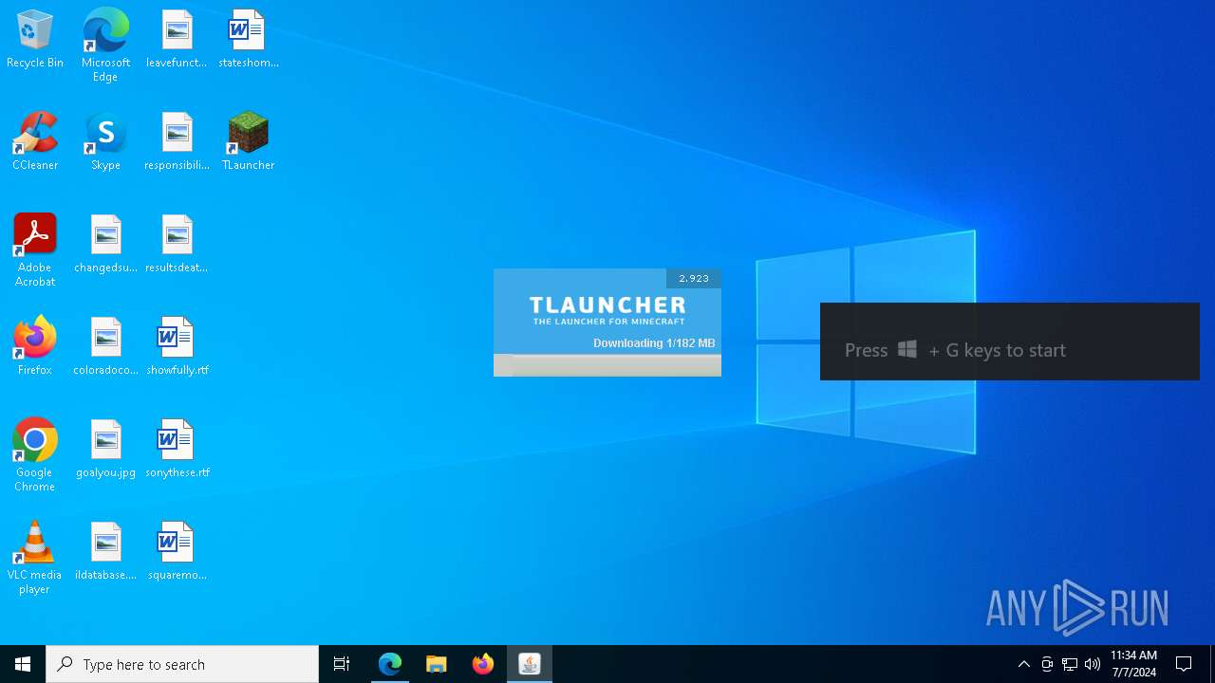Select the changedsu... image file

coord(105,245)
